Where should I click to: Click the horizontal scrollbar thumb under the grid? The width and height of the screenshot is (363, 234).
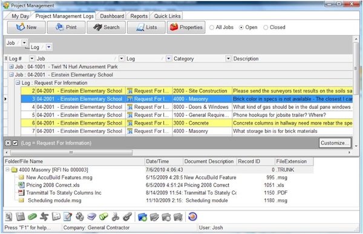(71, 152)
